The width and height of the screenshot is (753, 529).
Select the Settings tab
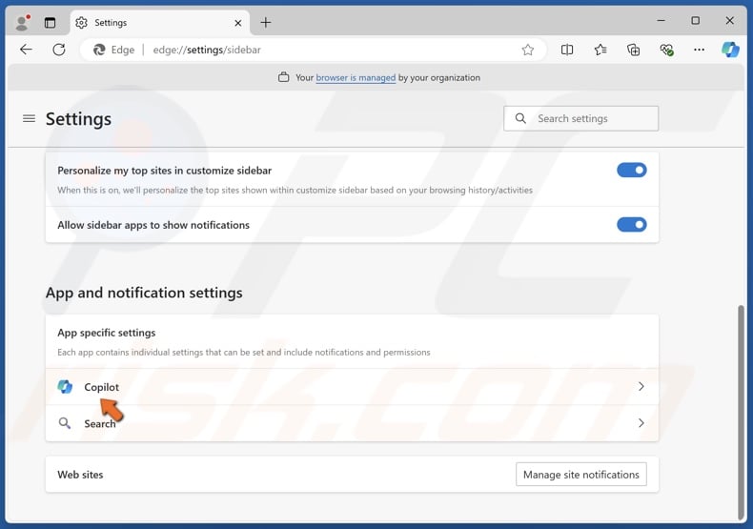point(160,23)
